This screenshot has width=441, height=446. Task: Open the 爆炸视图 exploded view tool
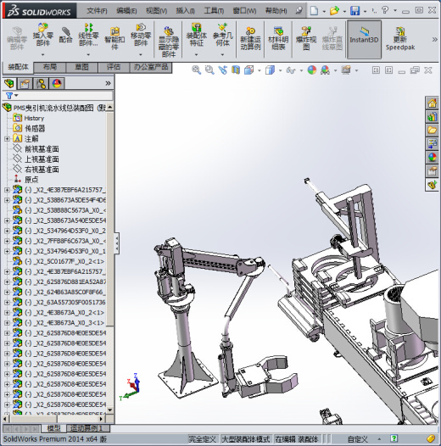click(306, 38)
